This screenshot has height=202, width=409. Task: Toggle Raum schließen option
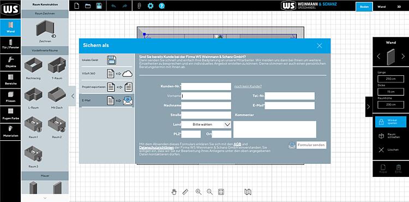pos(390,136)
